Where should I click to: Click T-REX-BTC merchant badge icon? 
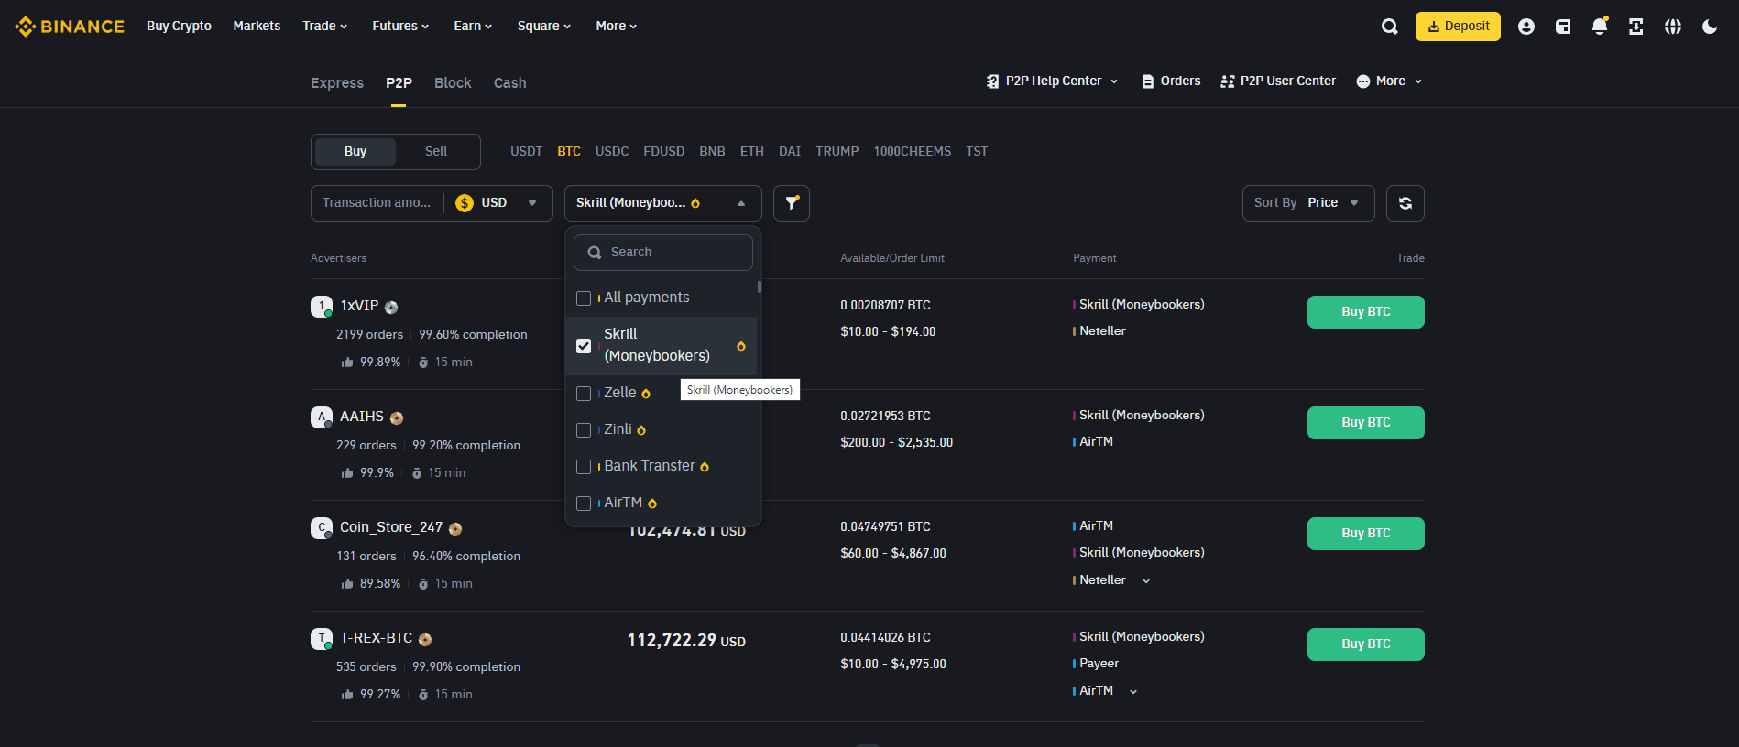click(x=425, y=640)
